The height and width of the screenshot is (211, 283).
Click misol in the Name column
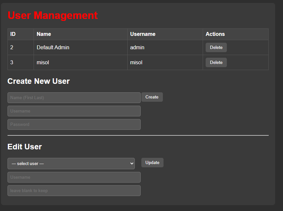tap(43, 63)
